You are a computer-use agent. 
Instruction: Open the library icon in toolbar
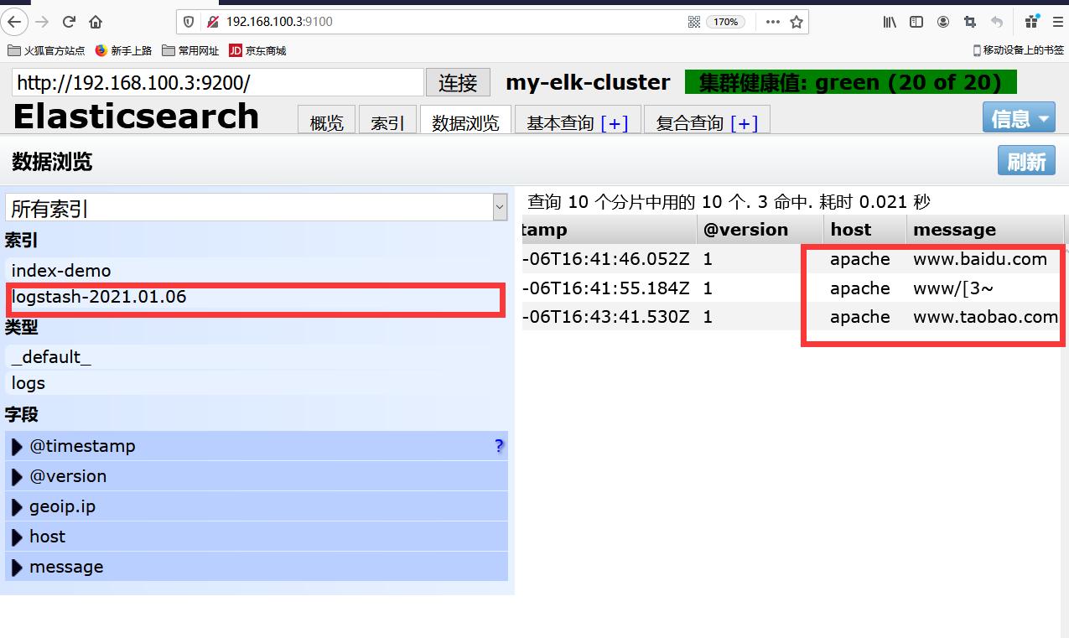[x=890, y=22]
